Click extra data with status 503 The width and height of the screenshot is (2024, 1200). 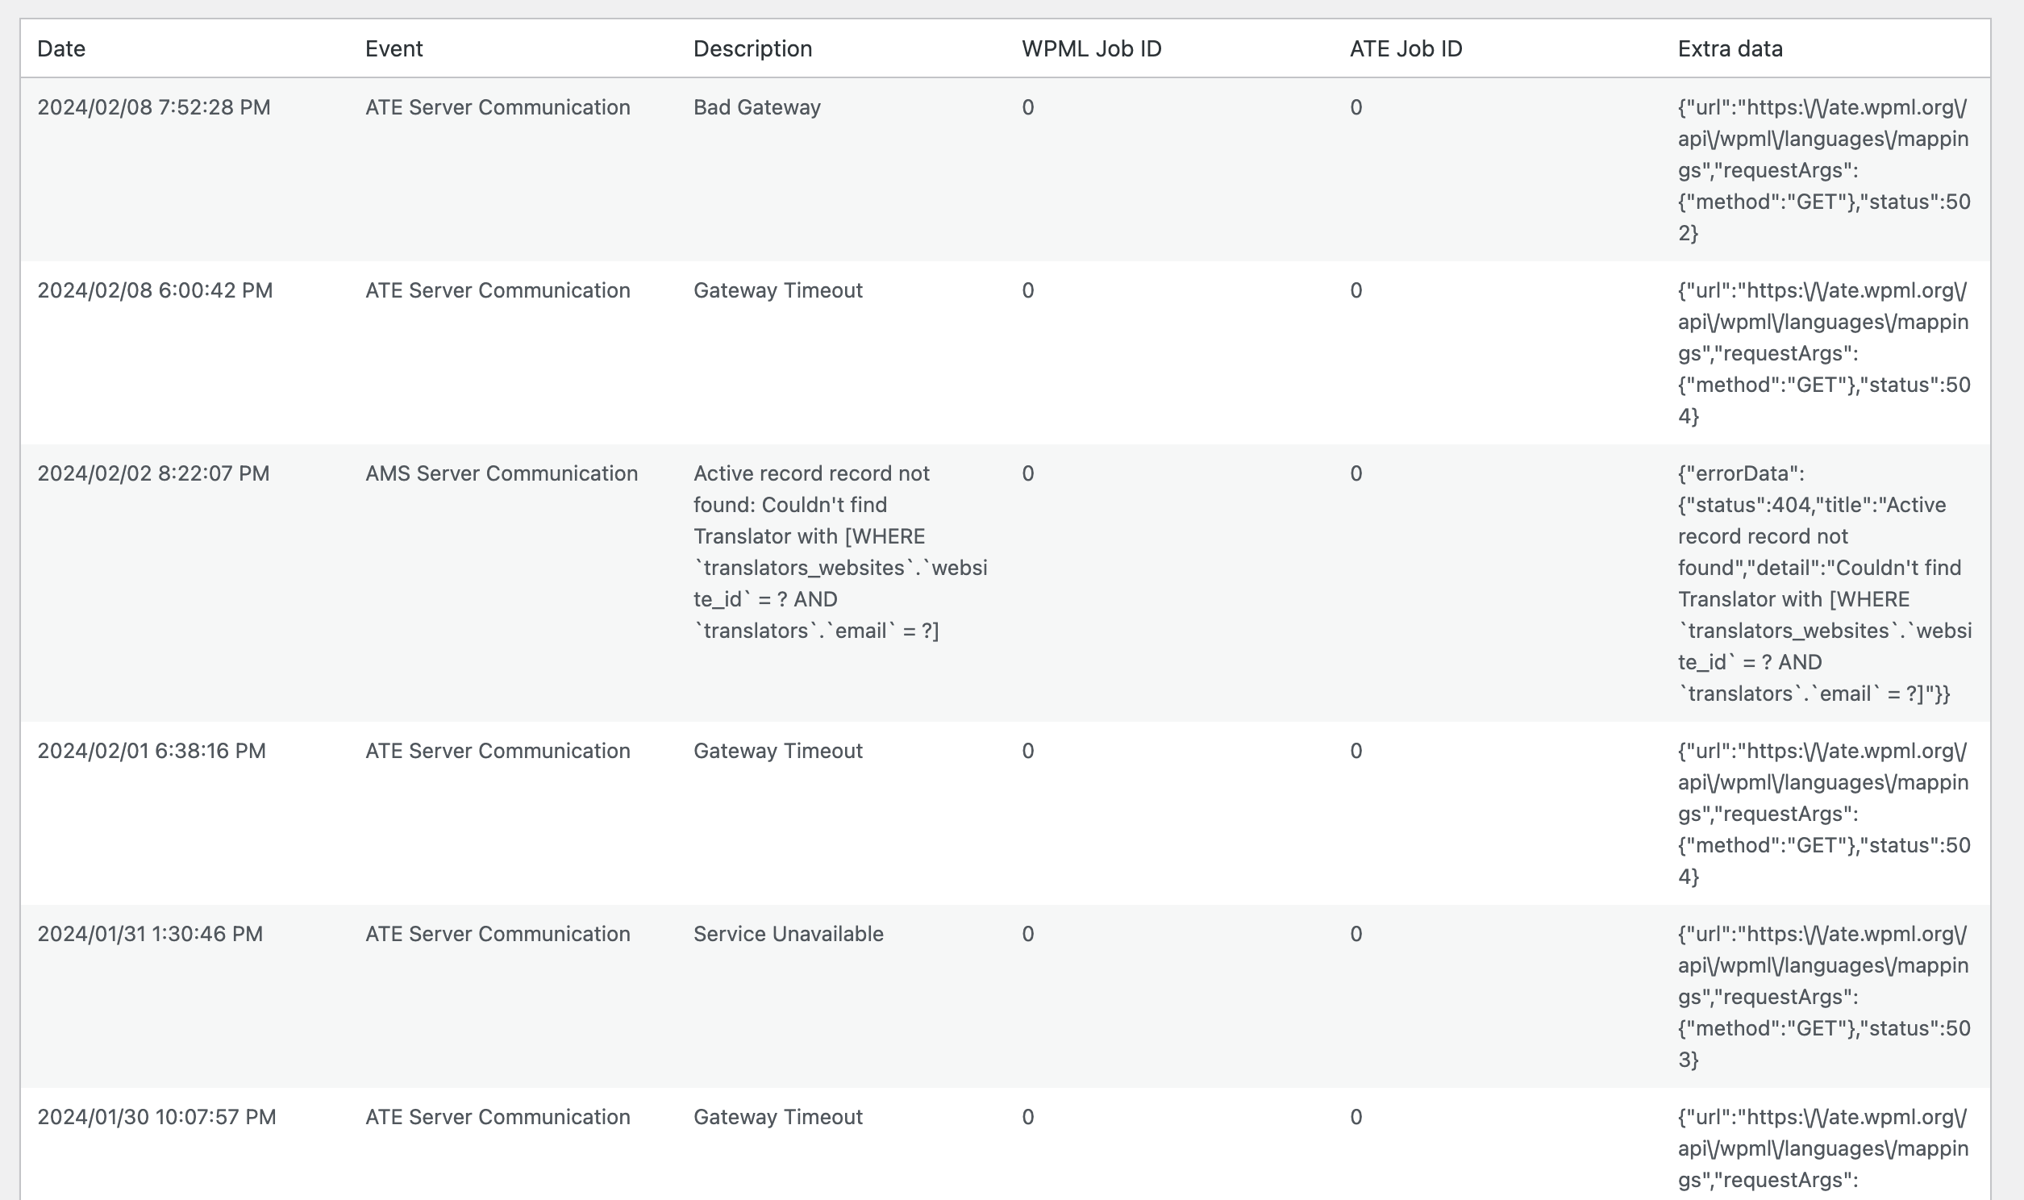click(1823, 996)
